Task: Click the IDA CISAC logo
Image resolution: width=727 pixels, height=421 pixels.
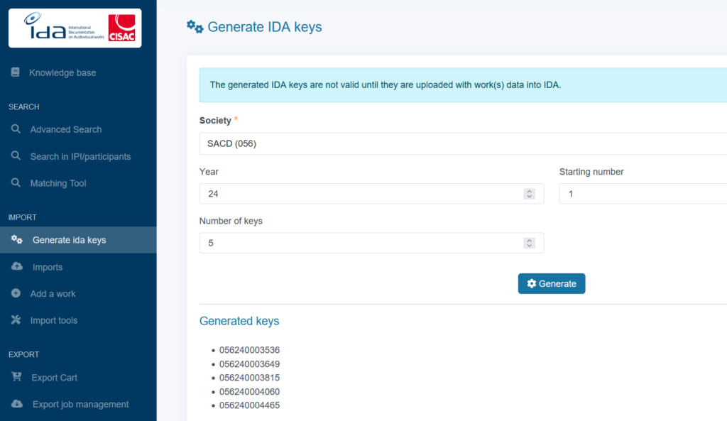Action: point(75,28)
